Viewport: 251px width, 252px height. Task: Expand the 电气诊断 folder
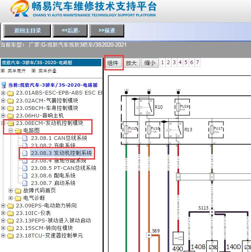pos(10,198)
